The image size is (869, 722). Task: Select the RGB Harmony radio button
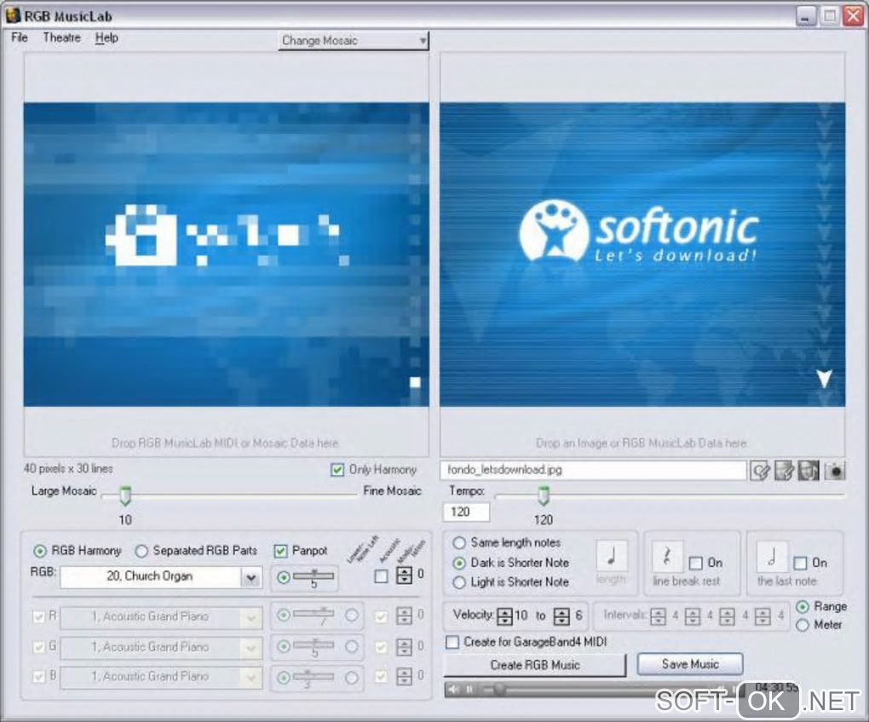pyautogui.click(x=39, y=551)
